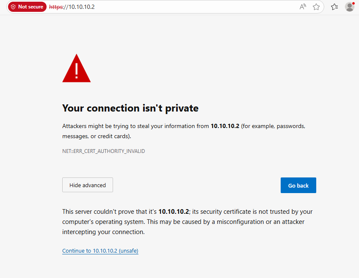Open the browser profile avatar

349,7
